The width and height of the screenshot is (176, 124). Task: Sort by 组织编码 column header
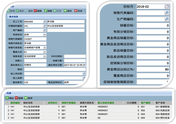(15, 102)
